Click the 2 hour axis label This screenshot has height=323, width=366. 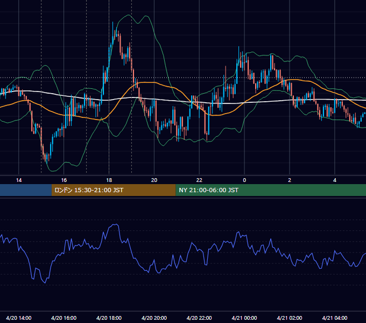pyautogui.click(x=290, y=180)
